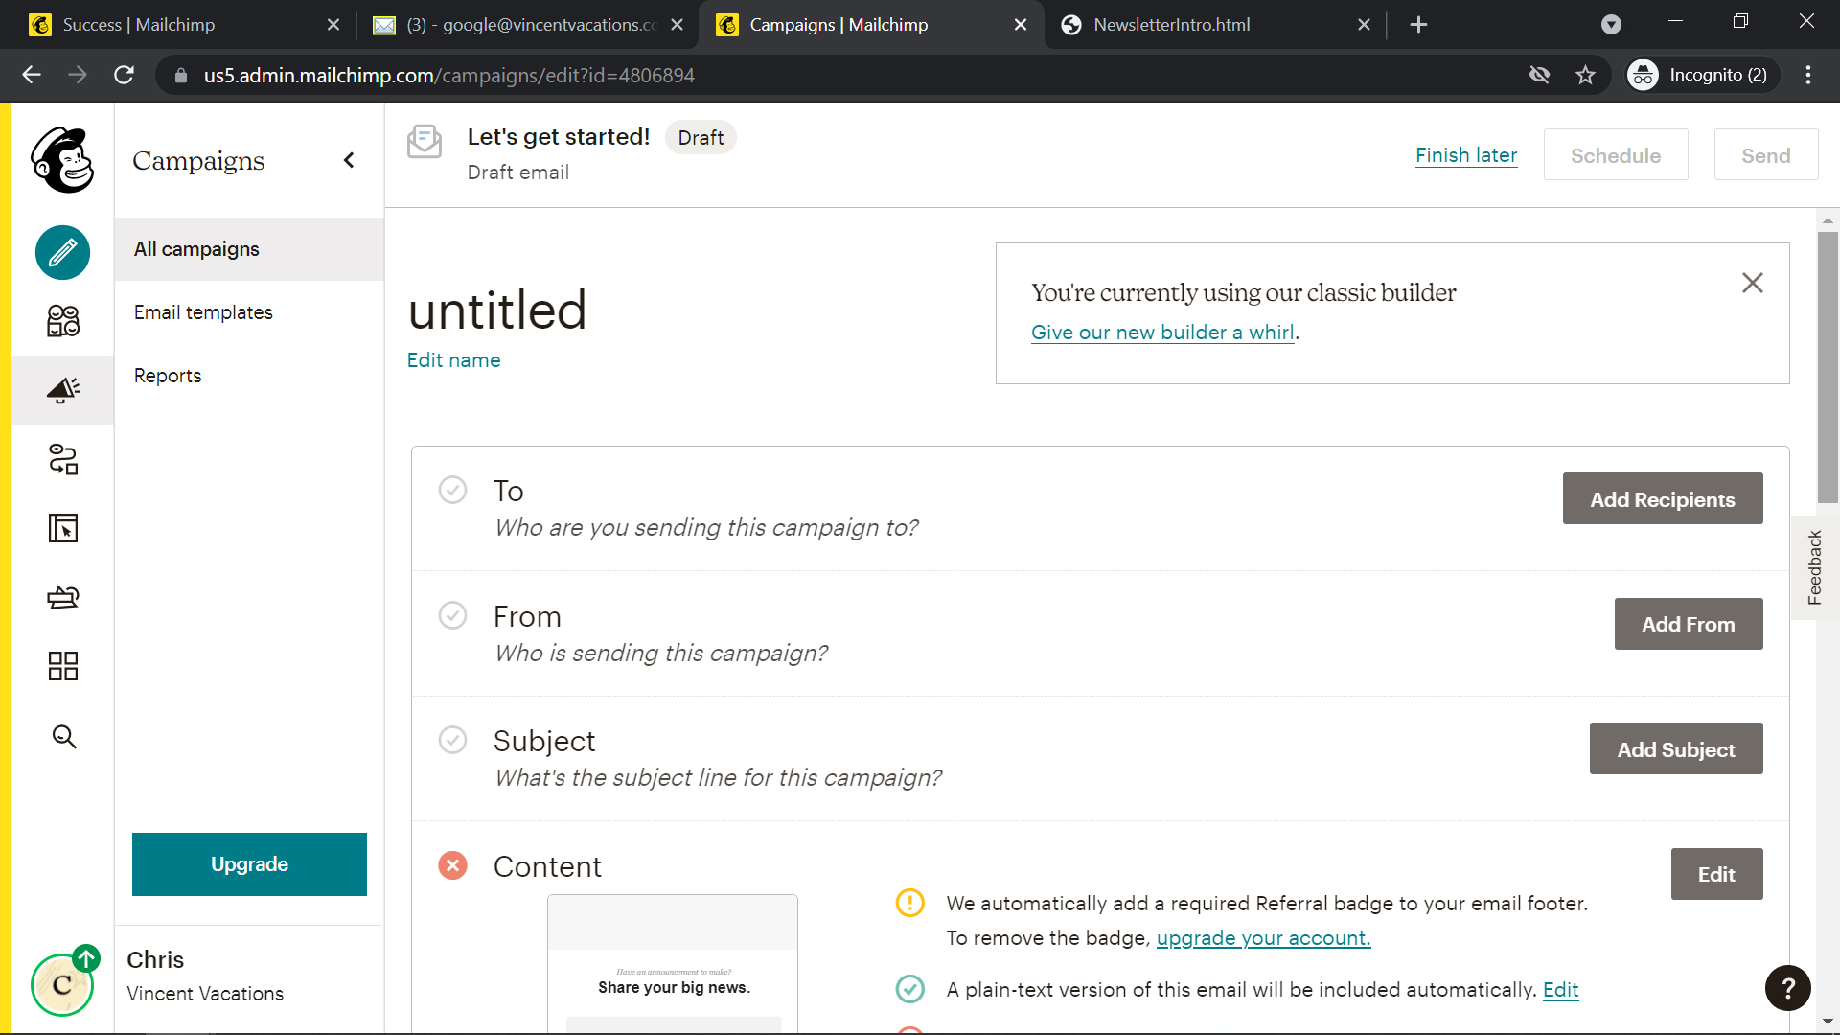This screenshot has width=1840, height=1035.
Task: Click the From section check circle
Action: [452, 615]
